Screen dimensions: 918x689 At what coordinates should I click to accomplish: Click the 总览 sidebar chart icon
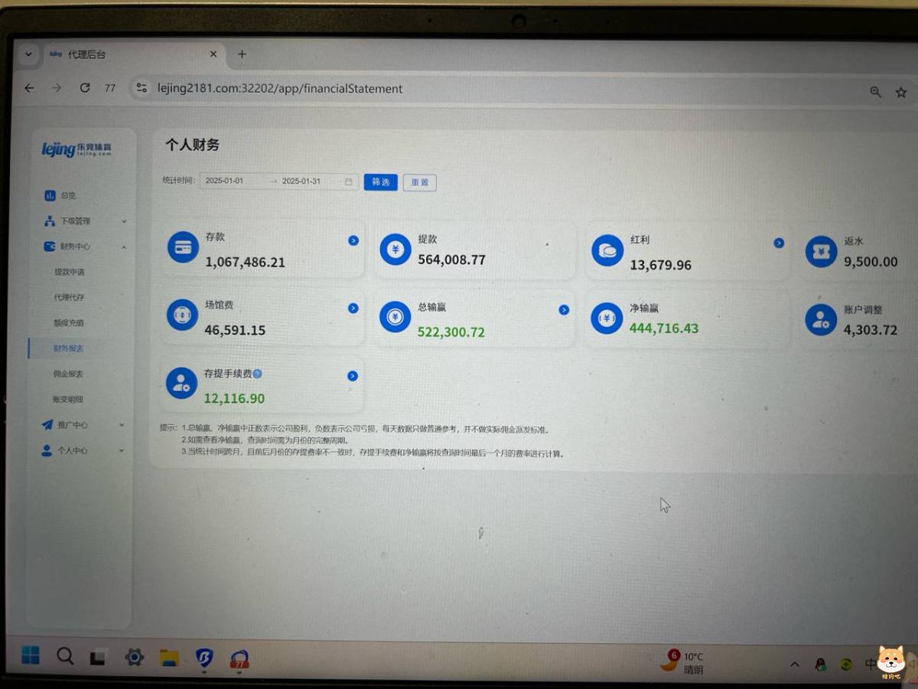49,195
